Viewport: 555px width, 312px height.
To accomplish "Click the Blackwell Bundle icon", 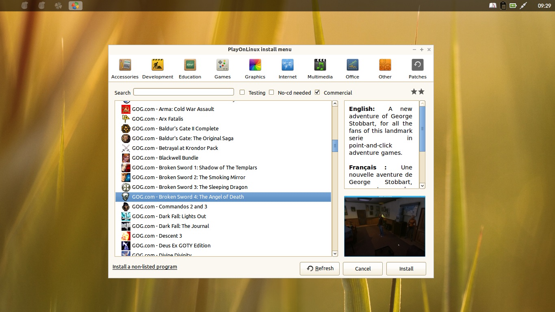I will (x=126, y=158).
